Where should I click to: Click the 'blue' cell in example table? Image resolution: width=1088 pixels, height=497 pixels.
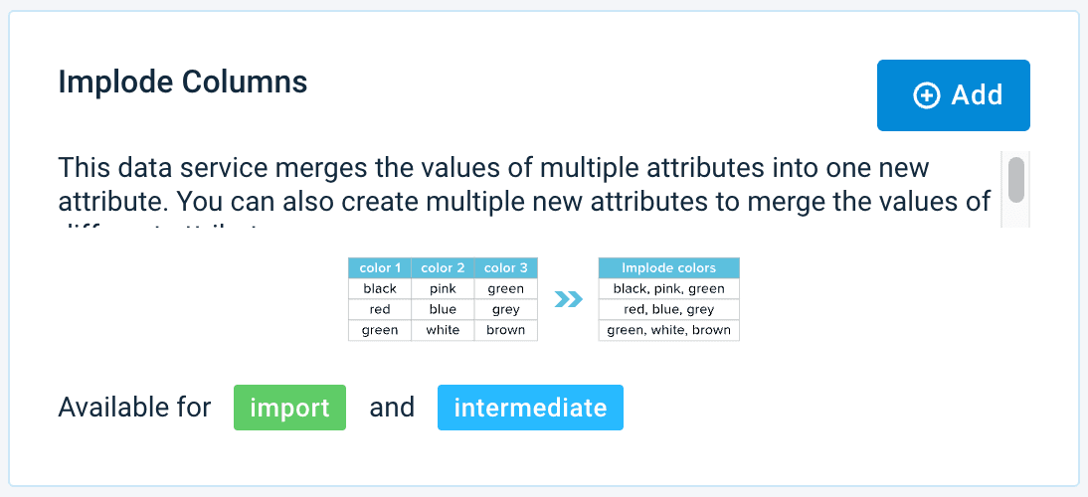(x=443, y=309)
